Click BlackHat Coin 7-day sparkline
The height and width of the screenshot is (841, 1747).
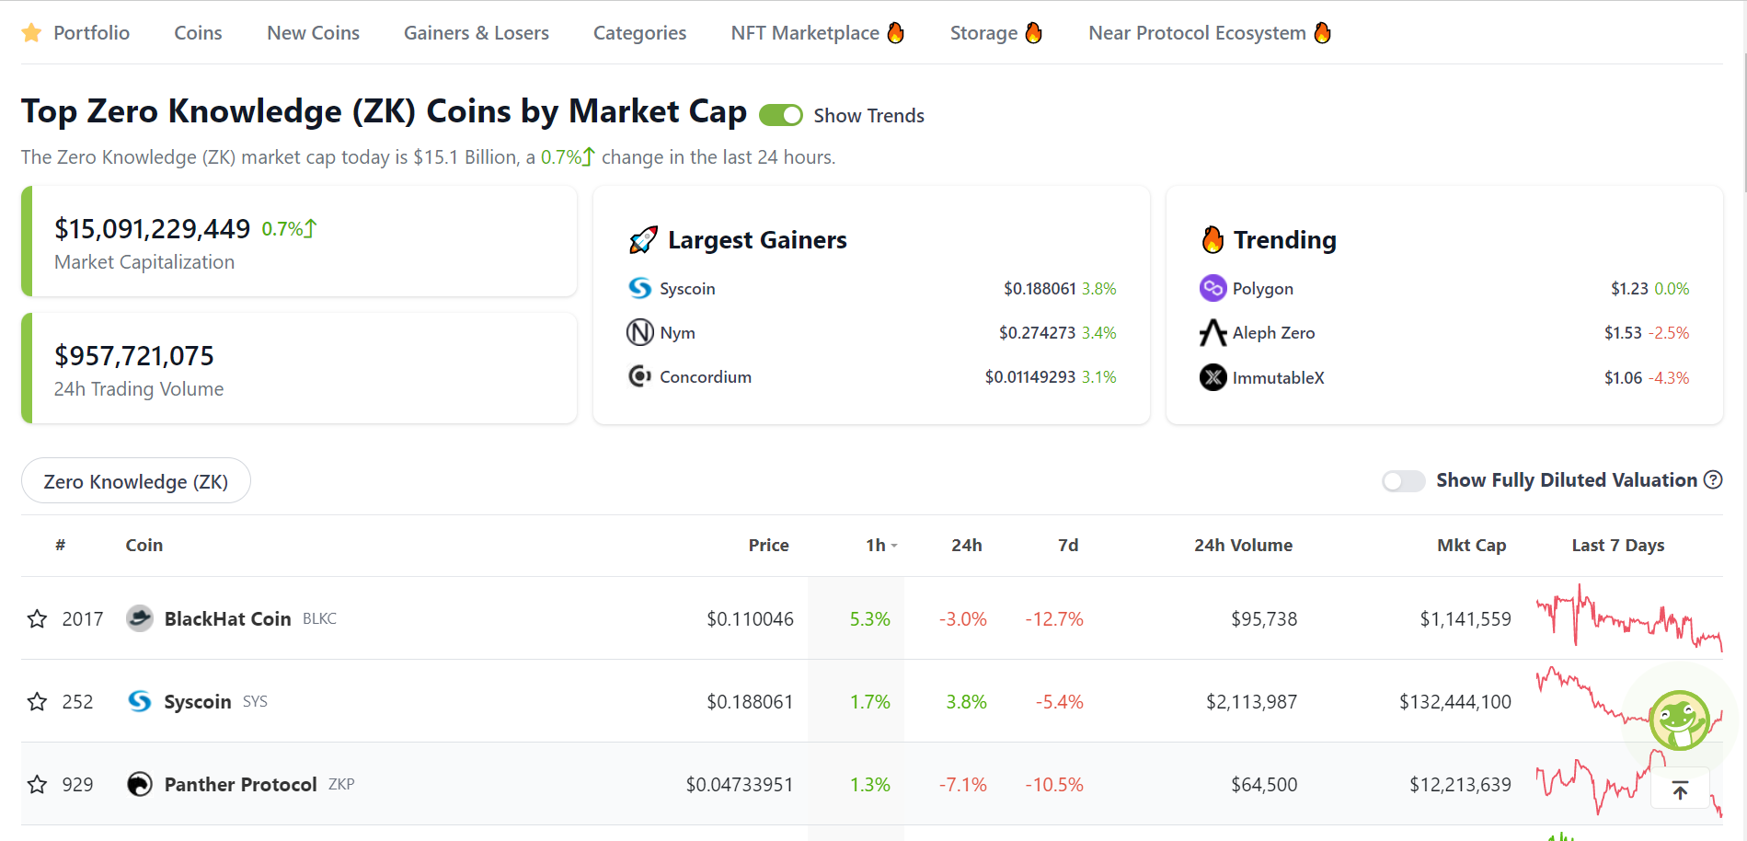(1628, 617)
